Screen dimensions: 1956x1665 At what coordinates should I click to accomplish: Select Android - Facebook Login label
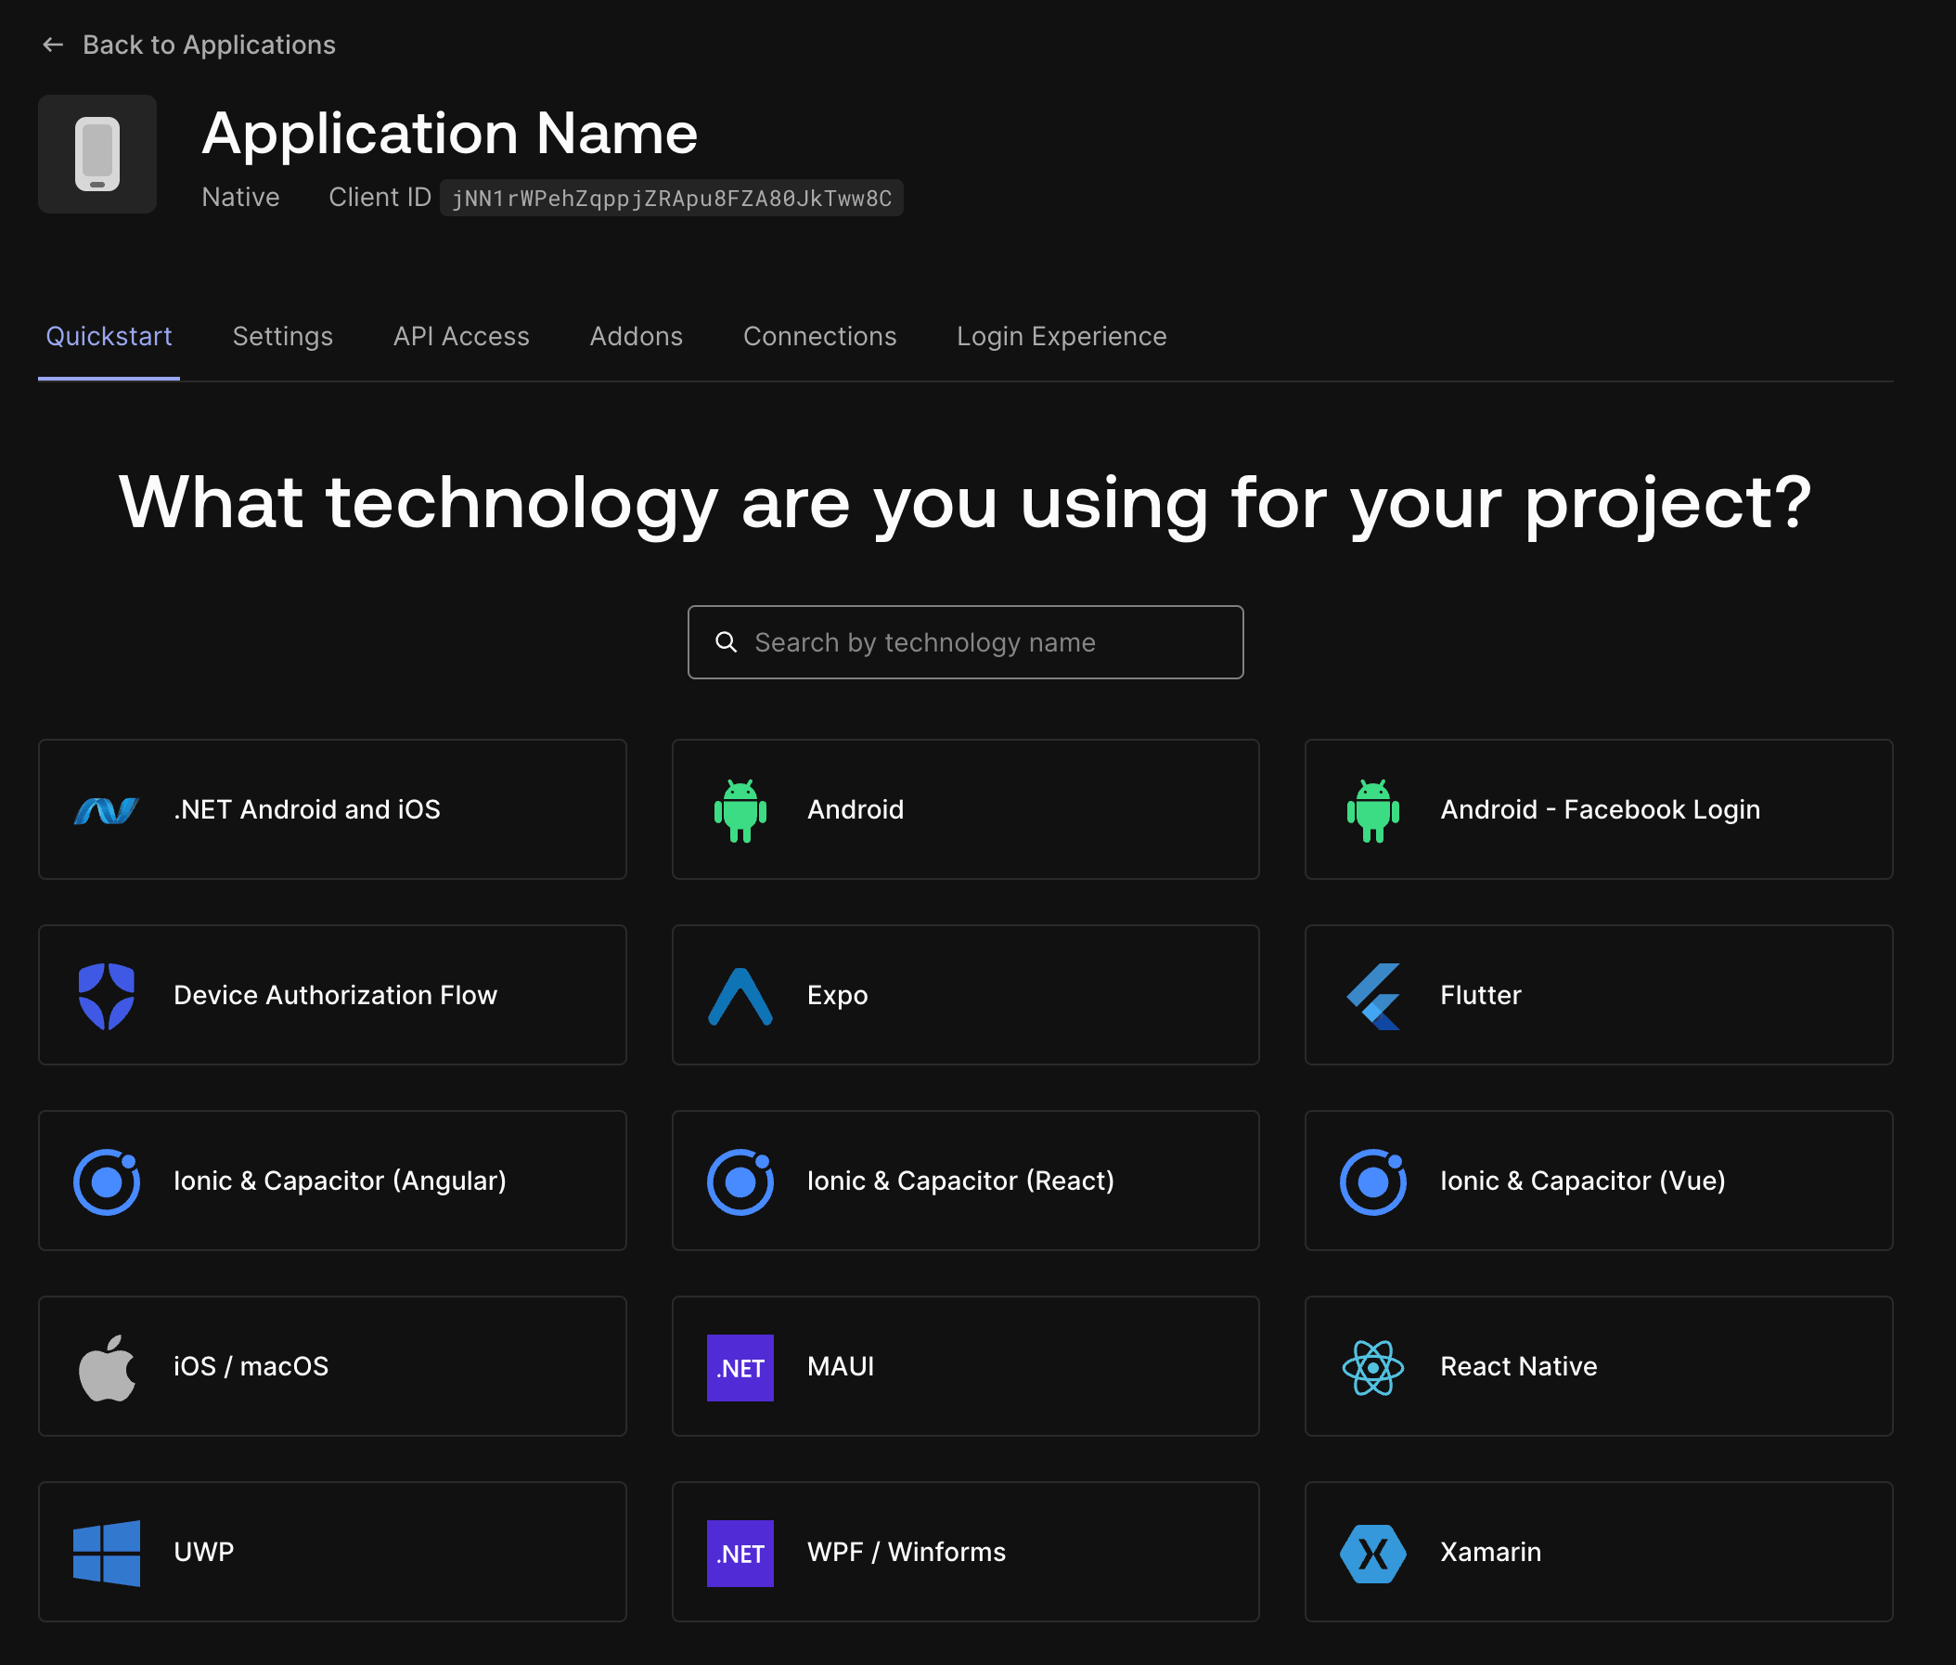click(x=1600, y=810)
